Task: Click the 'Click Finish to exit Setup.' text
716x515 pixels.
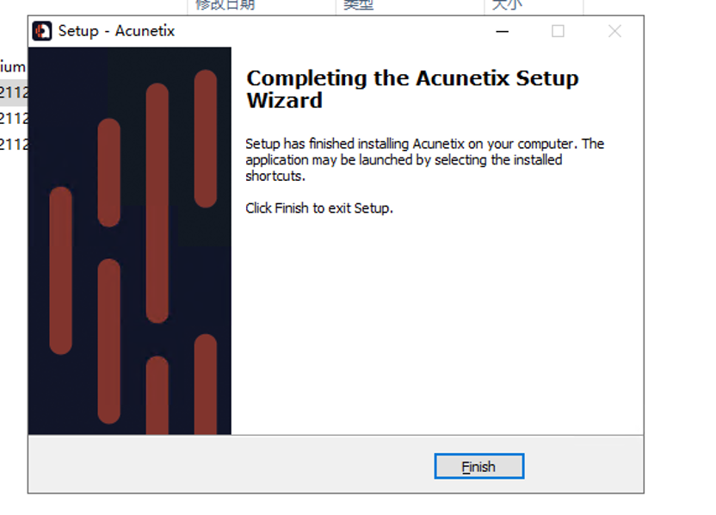Action: tap(319, 208)
